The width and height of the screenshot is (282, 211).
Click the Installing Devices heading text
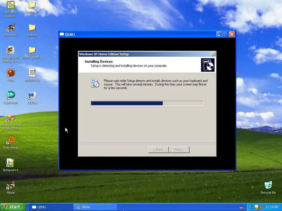point(99,62)
